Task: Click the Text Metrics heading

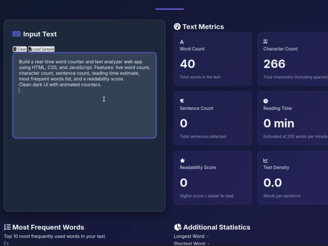Action: click(x=203, y=27)
